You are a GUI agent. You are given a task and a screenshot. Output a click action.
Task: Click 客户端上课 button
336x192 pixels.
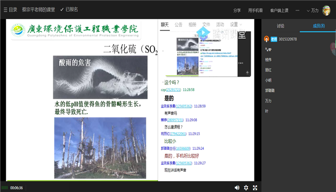[279, 10]
